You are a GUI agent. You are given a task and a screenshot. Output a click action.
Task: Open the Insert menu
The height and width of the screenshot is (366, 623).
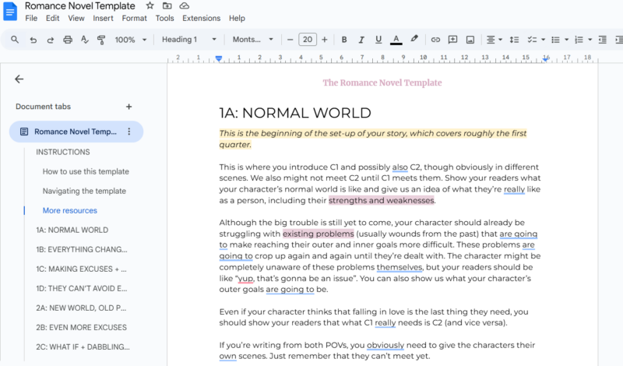coord(103,18)
